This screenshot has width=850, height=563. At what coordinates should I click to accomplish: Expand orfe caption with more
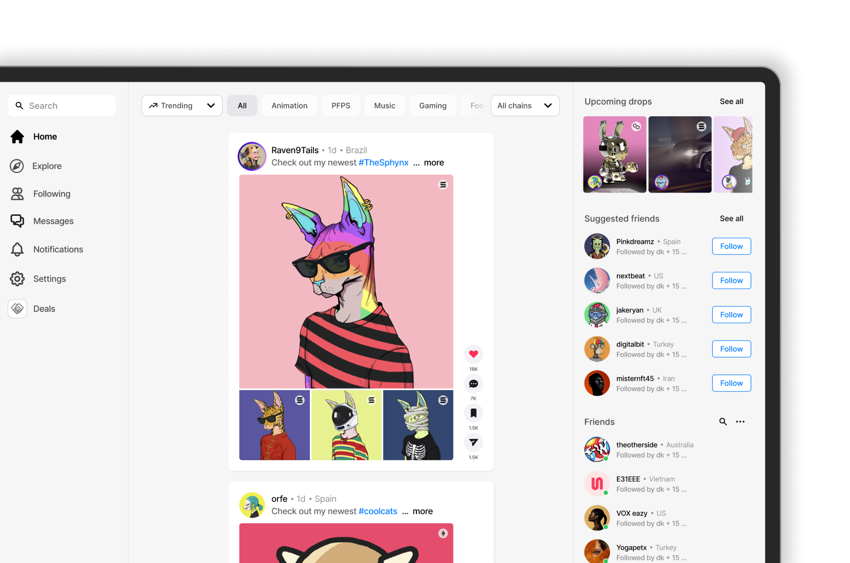coord(423,511)
